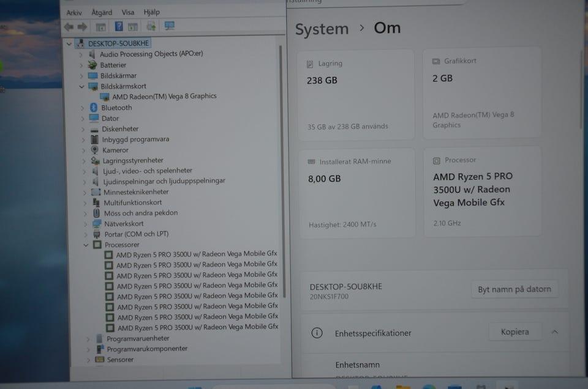The height and width of the screenshot is (389, 588).
Task: Select the Inbyggd programvara firmware icon
Action: [94, 139]
